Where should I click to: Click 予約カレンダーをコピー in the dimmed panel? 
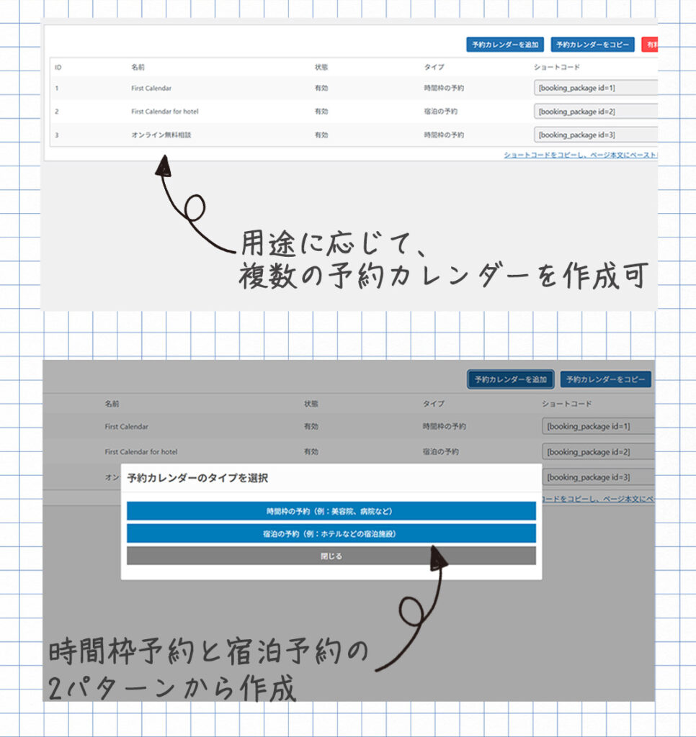[605, 379]
